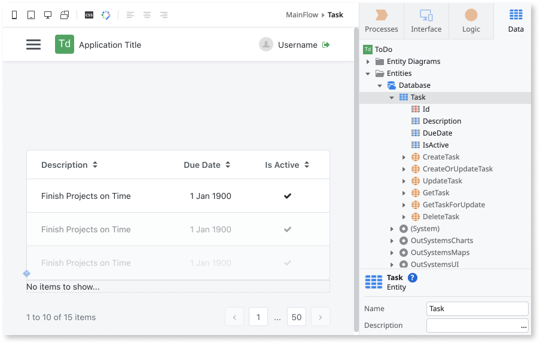Select the phone device preview icon
Viewport: 540px width, 344px height.
[14, 15]
